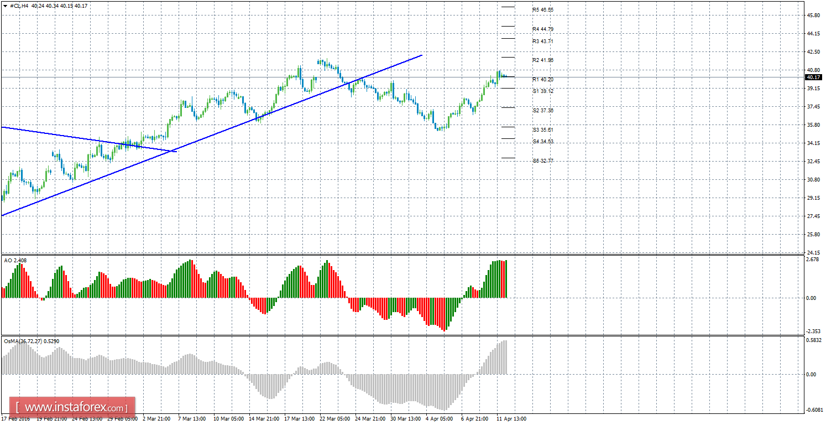Click the 24 Feb 13:00 time label
The image size is (826, 425).
tap(87, 419)
